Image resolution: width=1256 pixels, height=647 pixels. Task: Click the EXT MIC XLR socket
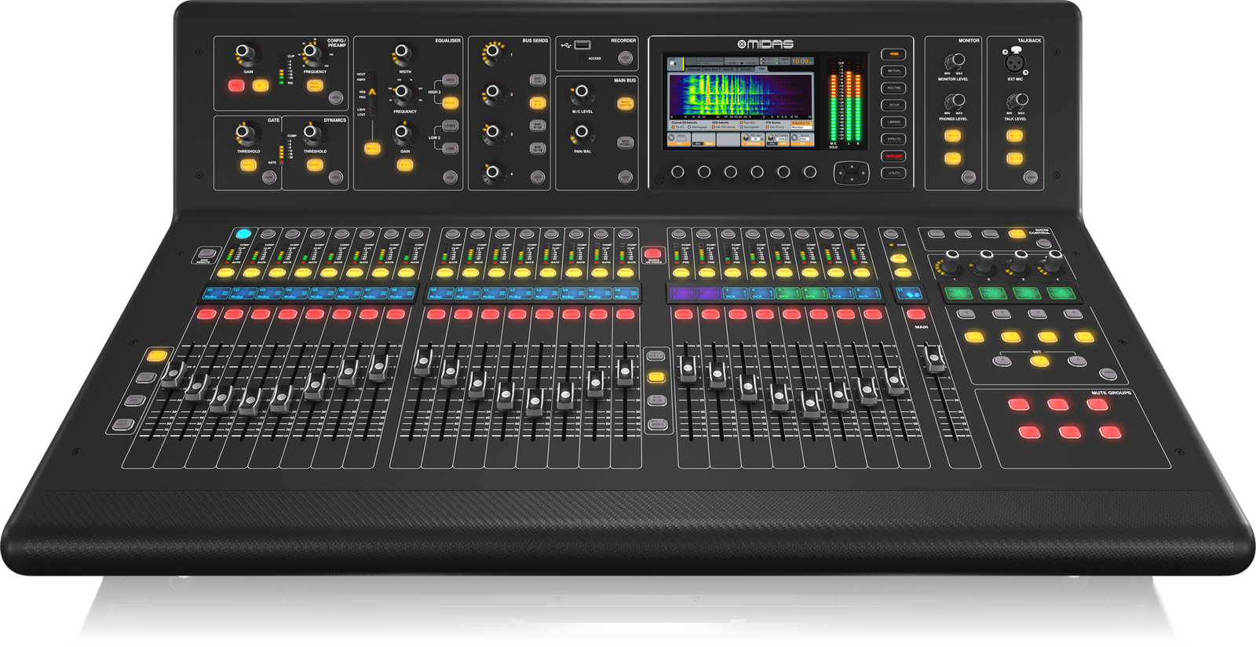click(1015, 60)
